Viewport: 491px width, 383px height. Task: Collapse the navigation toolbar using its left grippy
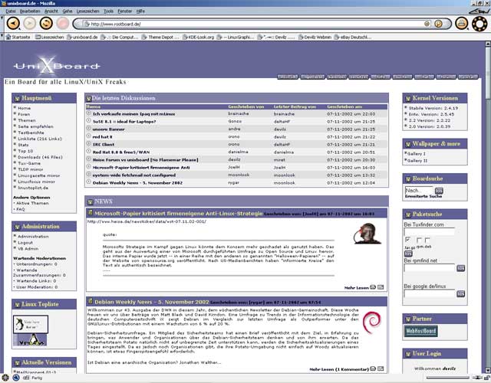pos(2,24)
